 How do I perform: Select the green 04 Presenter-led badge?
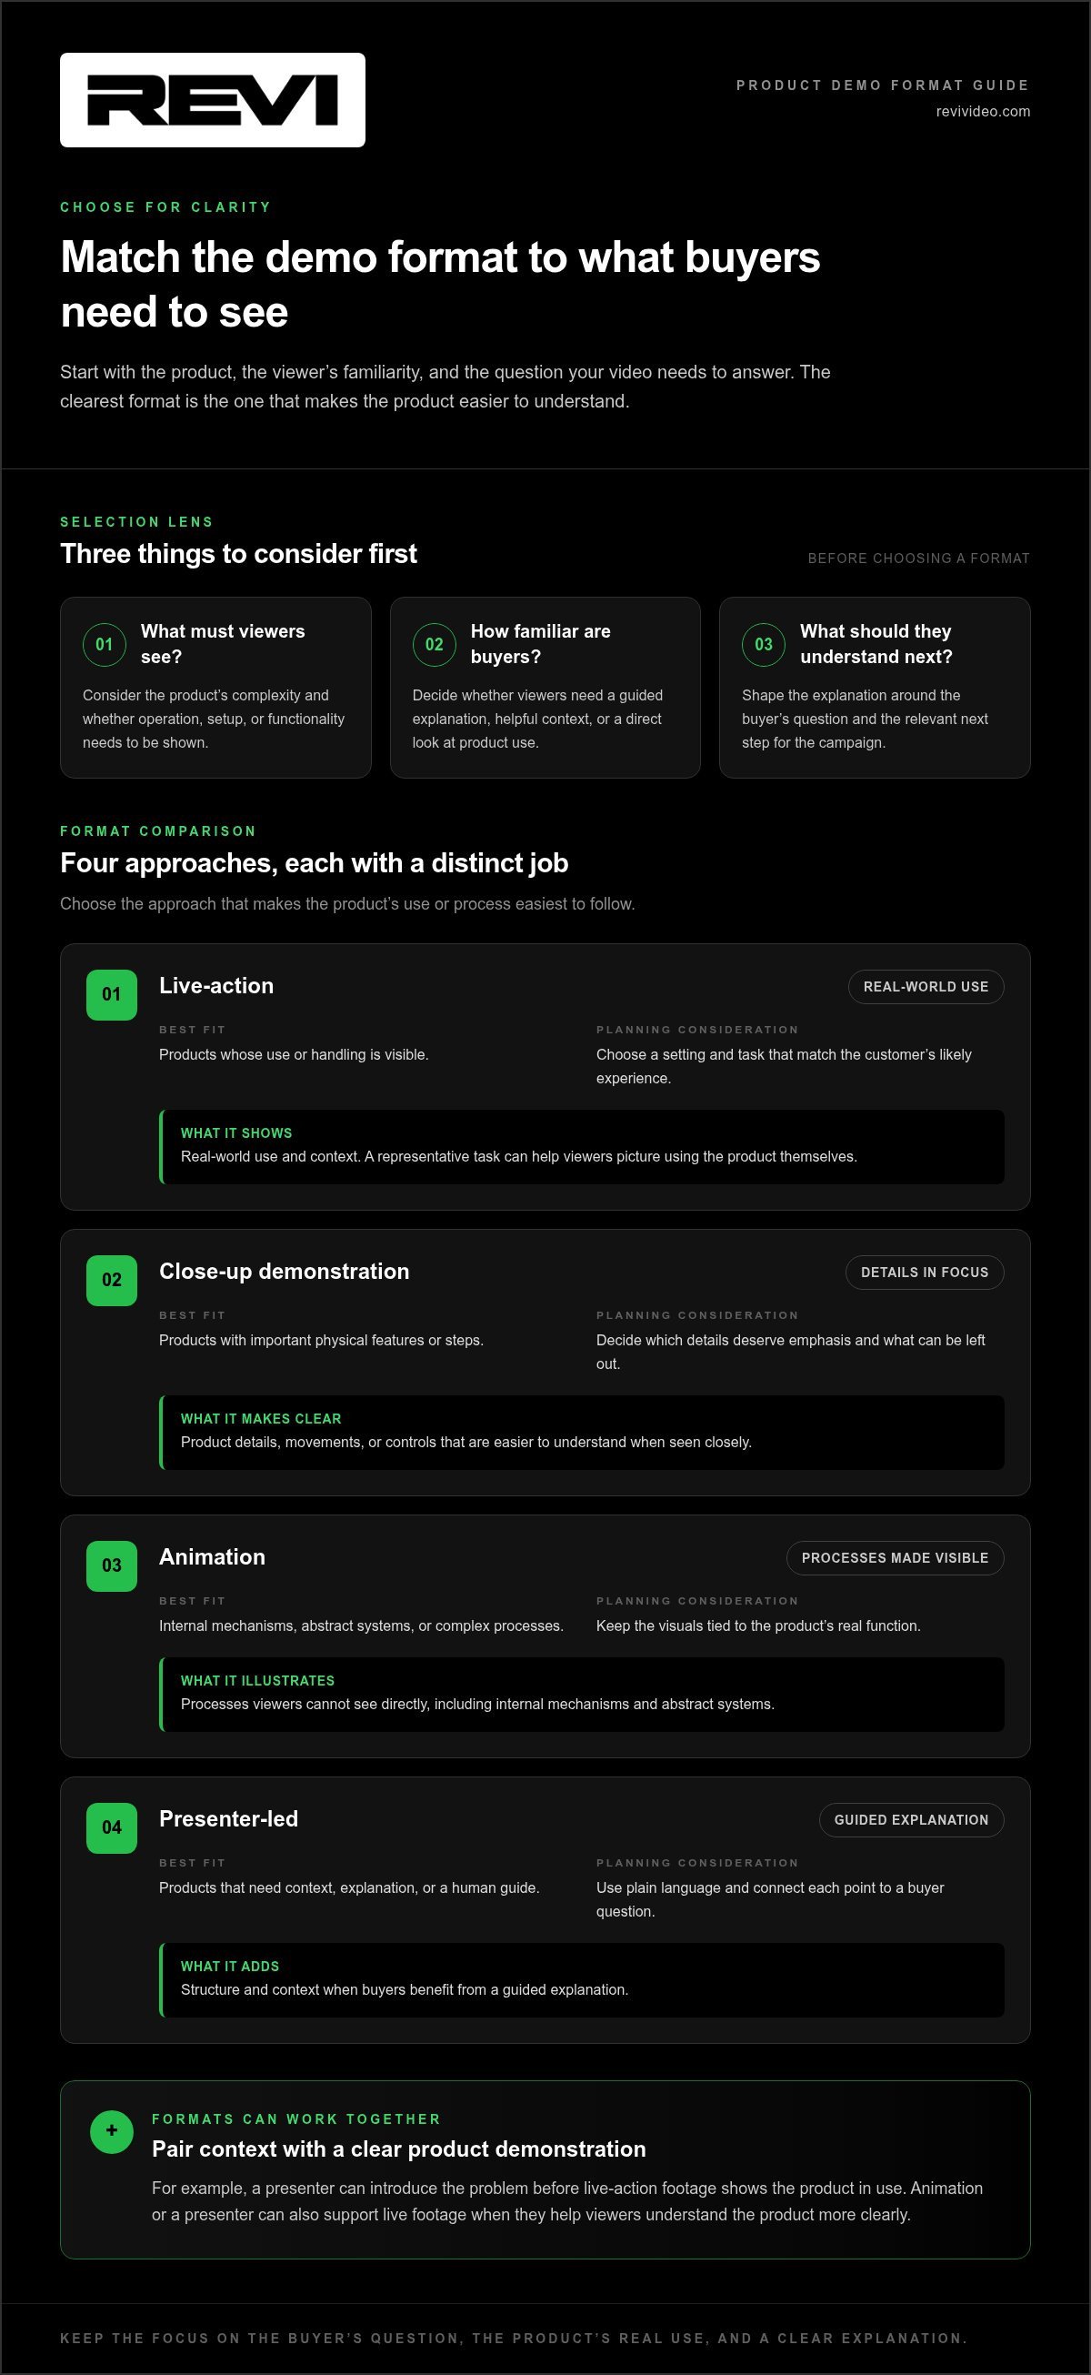(112, 1828)
